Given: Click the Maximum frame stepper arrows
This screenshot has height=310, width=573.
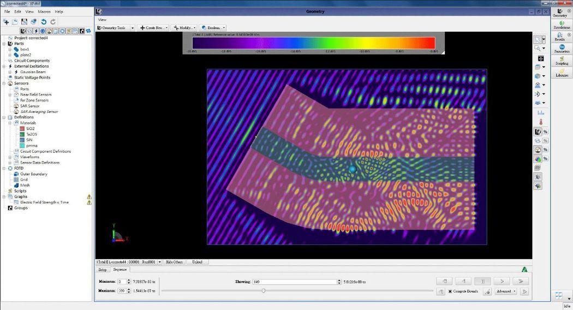Looking at the screenshot, I should point(129,290).
